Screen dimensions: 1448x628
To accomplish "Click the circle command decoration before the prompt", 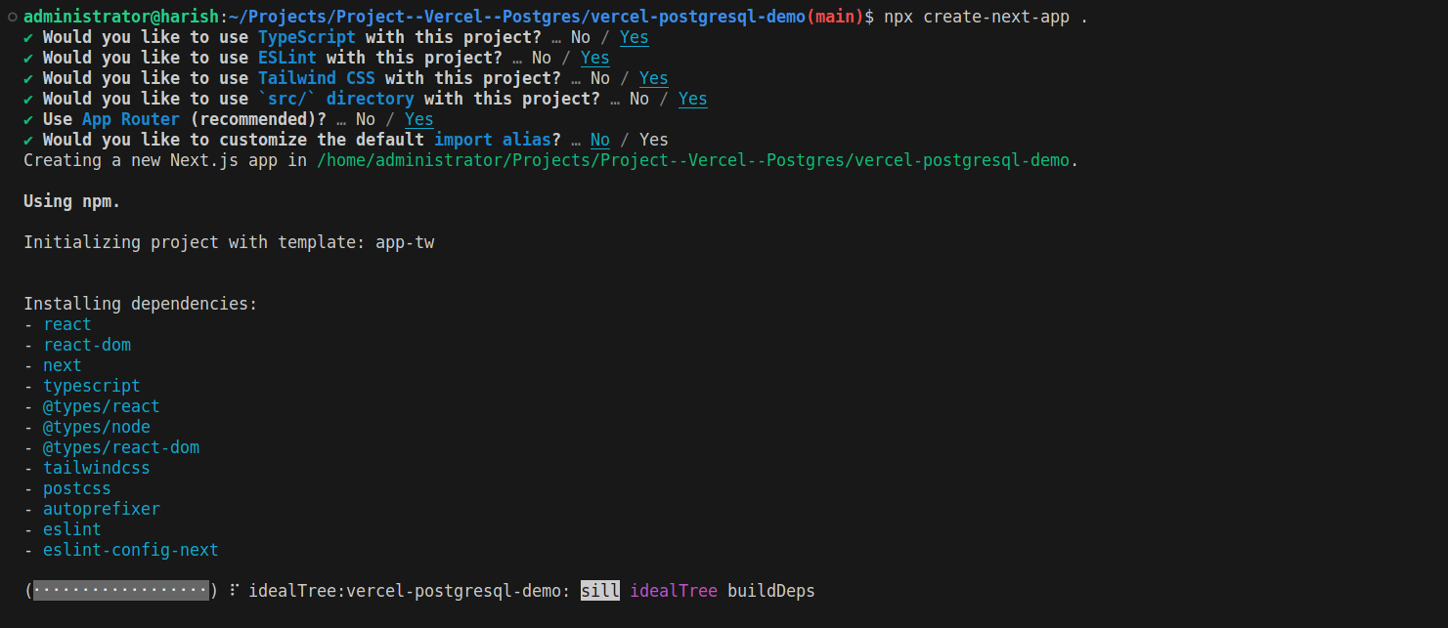I will coord(12,17).
